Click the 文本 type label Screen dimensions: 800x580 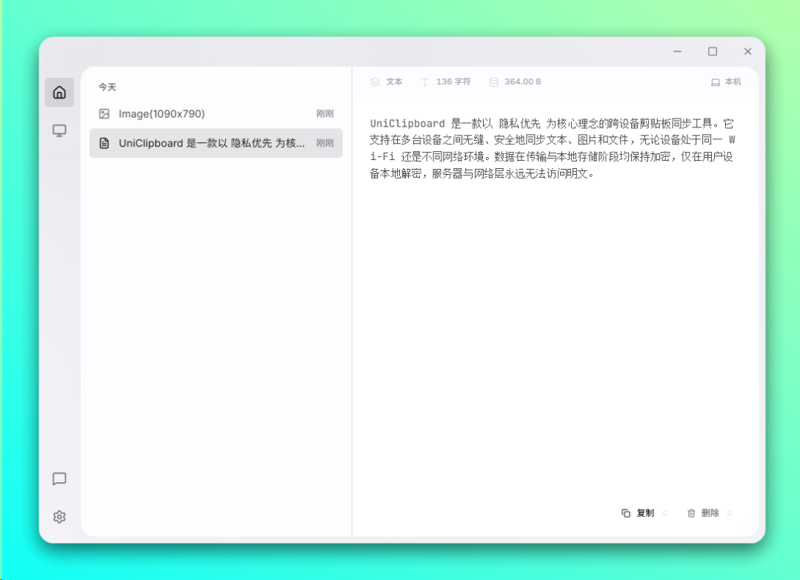pos(394,81)
